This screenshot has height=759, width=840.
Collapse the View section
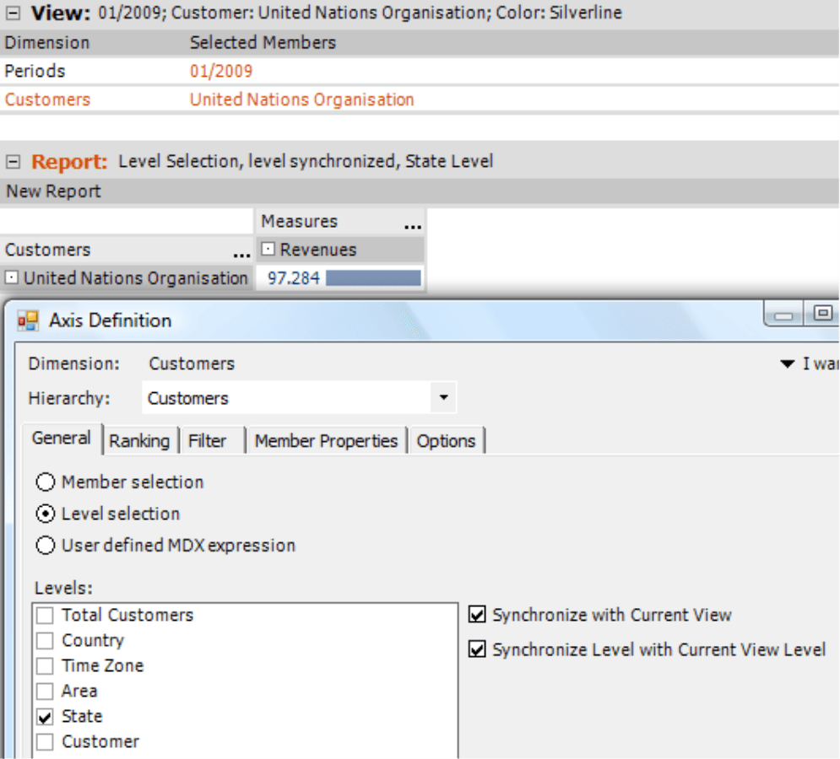coord(13,13)
